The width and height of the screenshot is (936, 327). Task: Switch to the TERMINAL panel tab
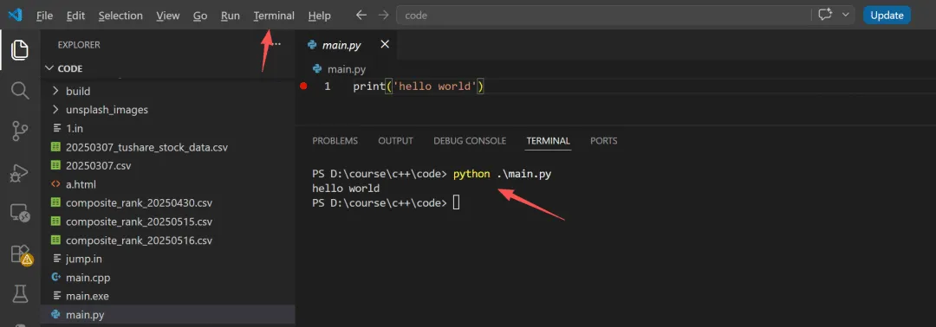[548, 141]
